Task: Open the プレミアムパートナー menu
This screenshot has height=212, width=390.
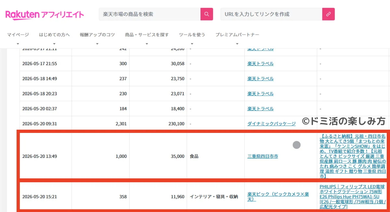Action: click(x=237, y=35)
